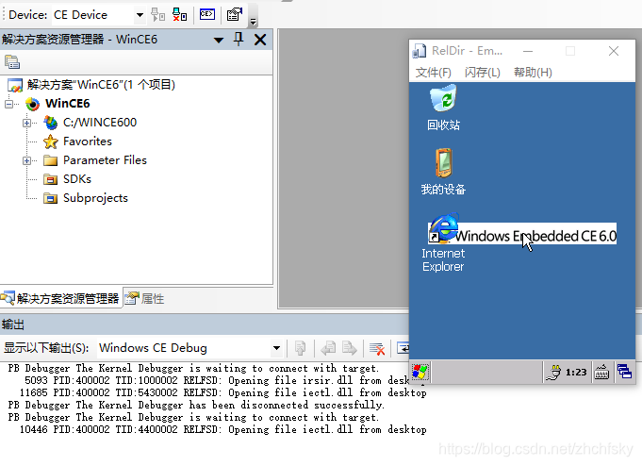Click the Go to Previous Message icon
The width and height of the screenshot is (642, 466).
tap(328, 348)
